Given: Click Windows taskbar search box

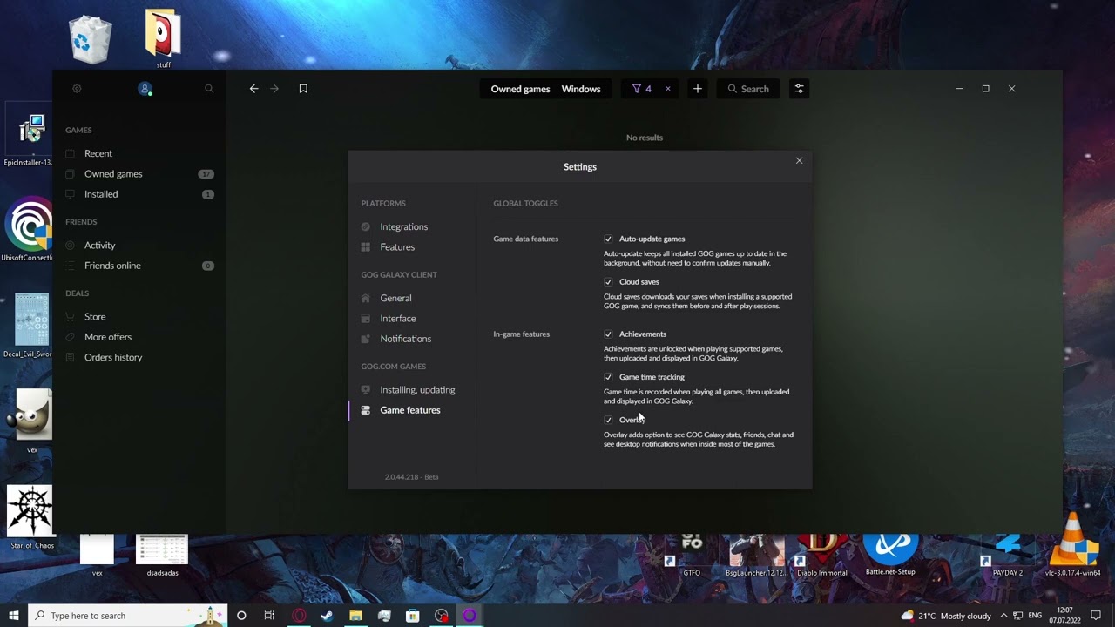Looking at the screenshot, I should tap(128, 616).
